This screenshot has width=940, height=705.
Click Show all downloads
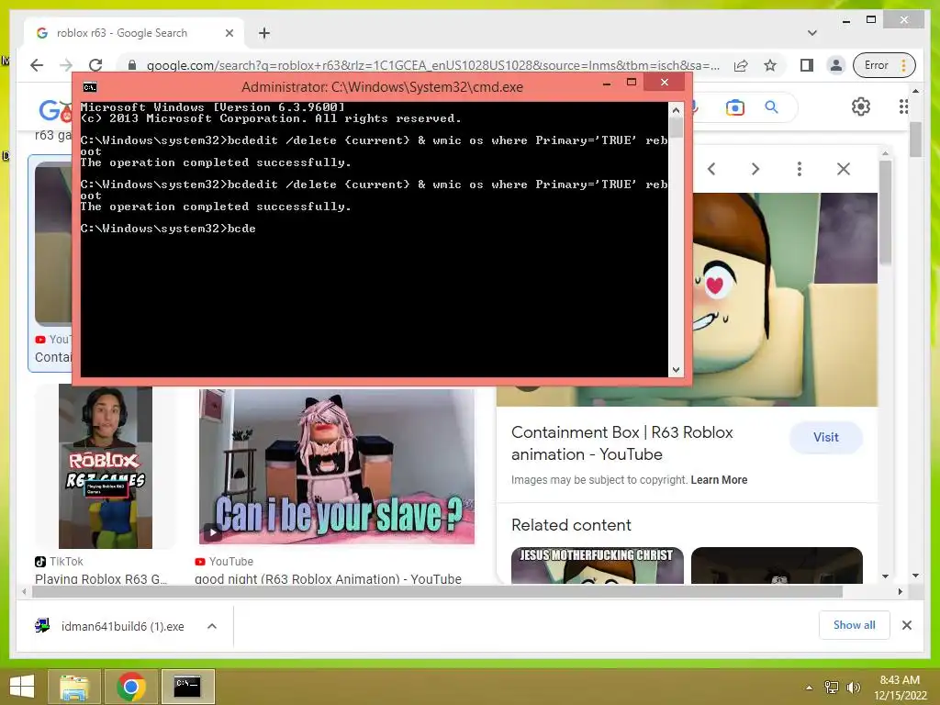855,625
